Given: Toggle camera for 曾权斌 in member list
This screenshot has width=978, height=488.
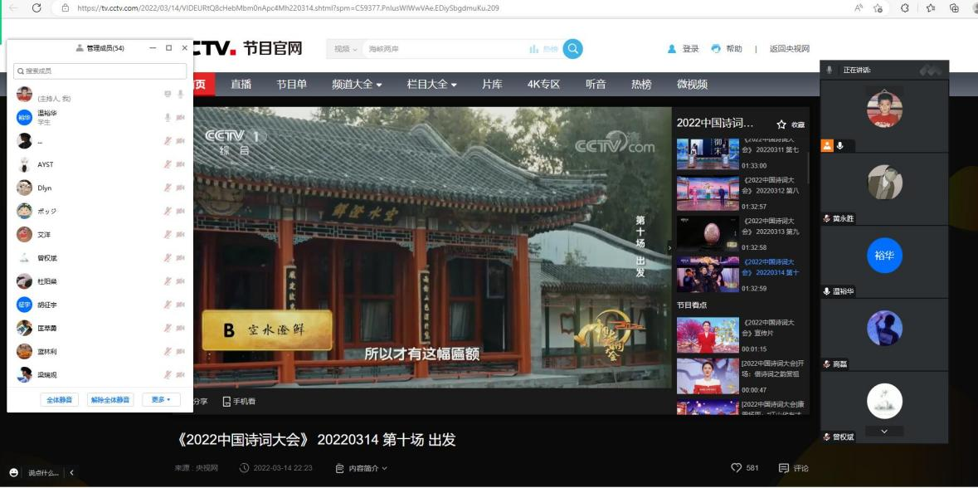Looking at the screenshot, I should click(180, 258).
